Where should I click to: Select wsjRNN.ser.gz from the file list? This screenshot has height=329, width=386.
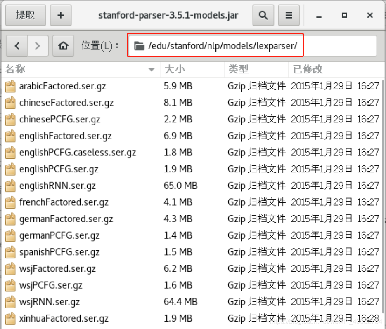click(50, 301)
